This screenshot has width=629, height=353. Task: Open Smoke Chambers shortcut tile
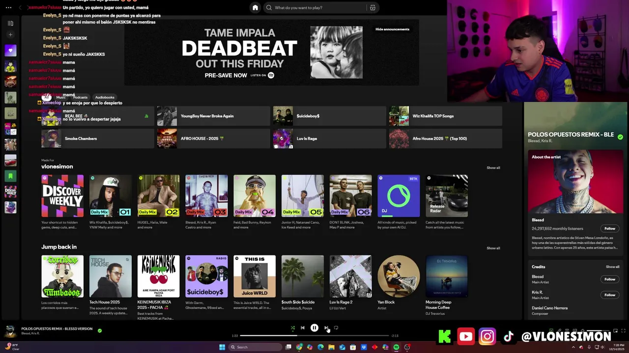[x=98, y=138]
